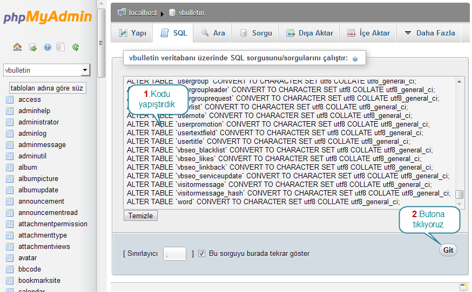The width and height of the screenshot is (472, 292).
Task: Open the documentation pages icon in sidebar
Action: pos(60,47)
